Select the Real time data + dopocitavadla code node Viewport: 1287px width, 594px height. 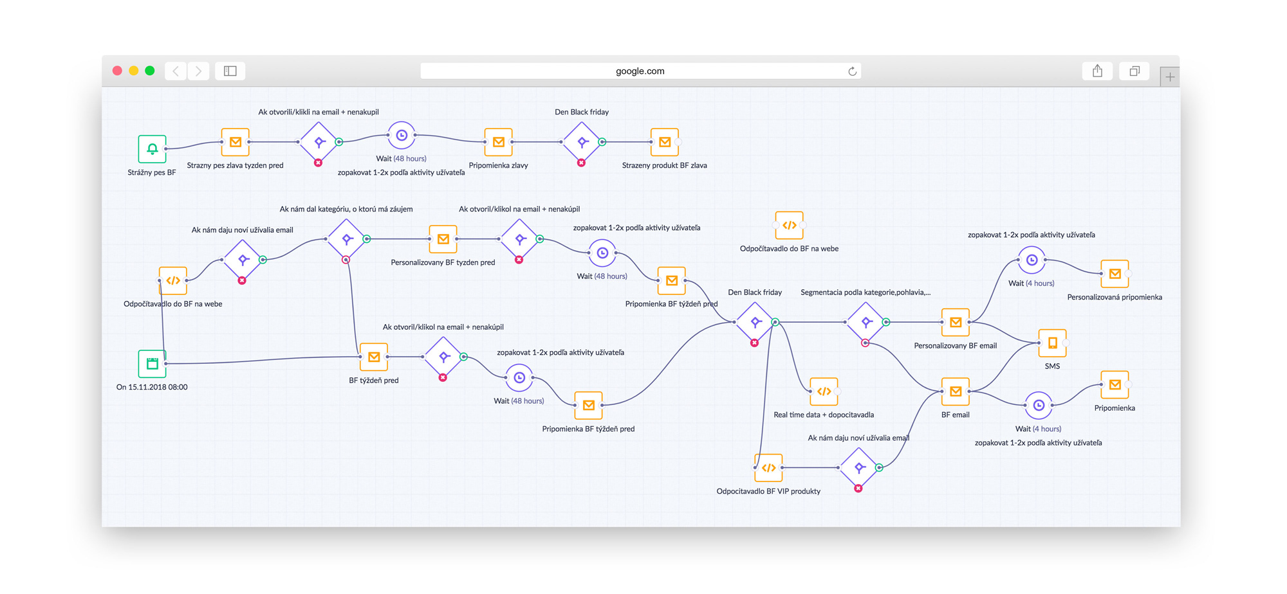pos(824,392)
